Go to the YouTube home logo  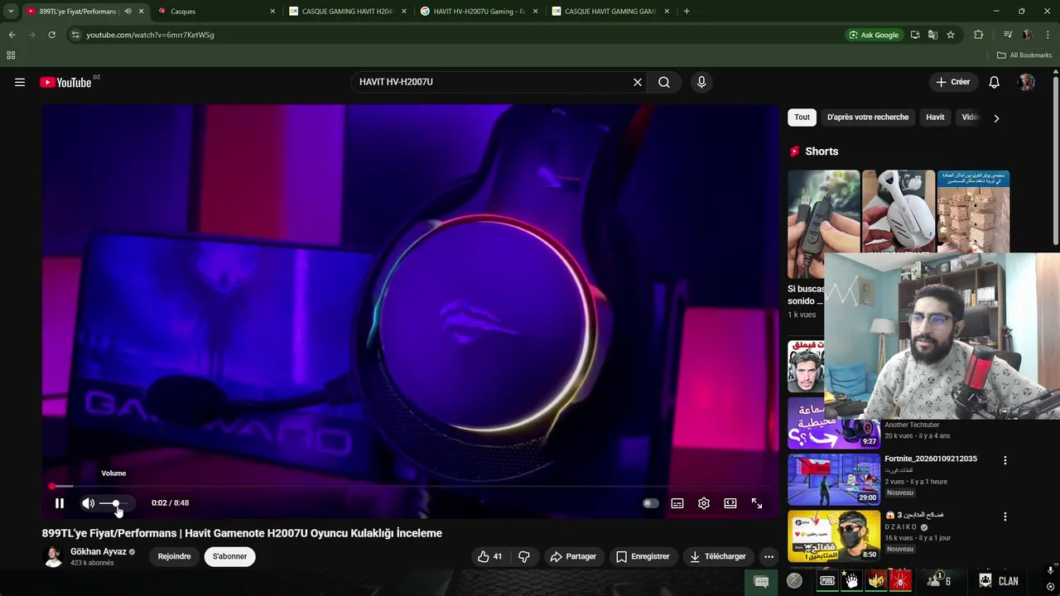(65, 82)
